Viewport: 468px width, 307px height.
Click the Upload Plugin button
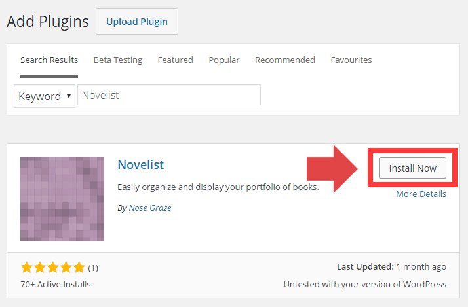[137, 22]
